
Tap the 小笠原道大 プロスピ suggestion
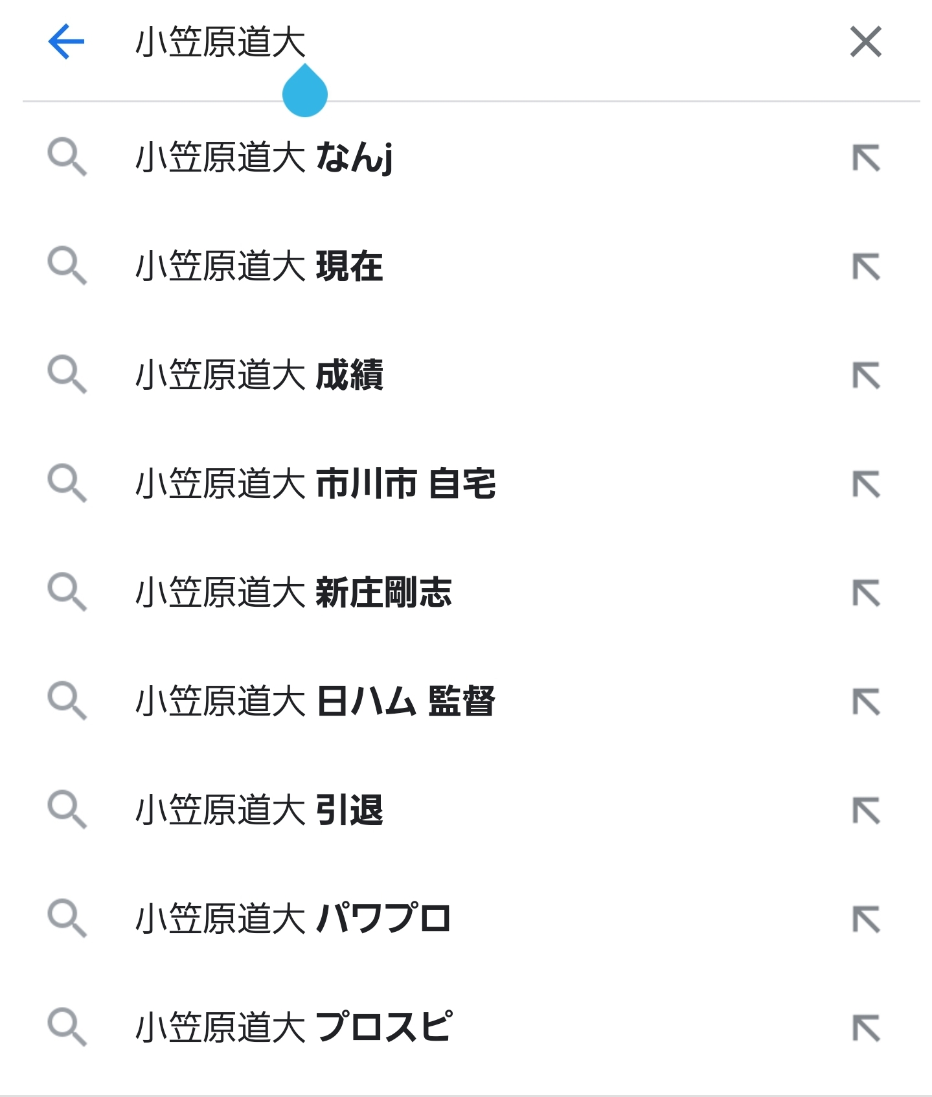point(293,1028)
